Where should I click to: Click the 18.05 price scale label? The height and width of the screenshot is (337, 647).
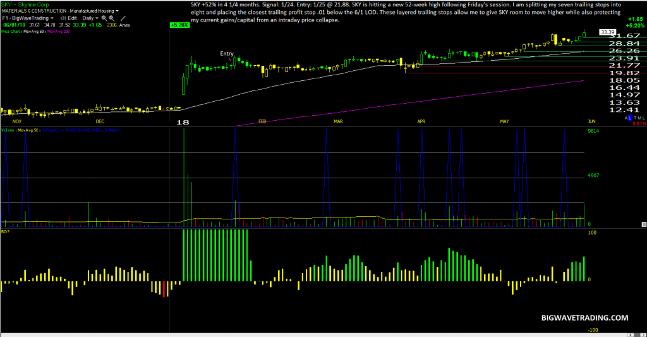click(x=624, y=80)
